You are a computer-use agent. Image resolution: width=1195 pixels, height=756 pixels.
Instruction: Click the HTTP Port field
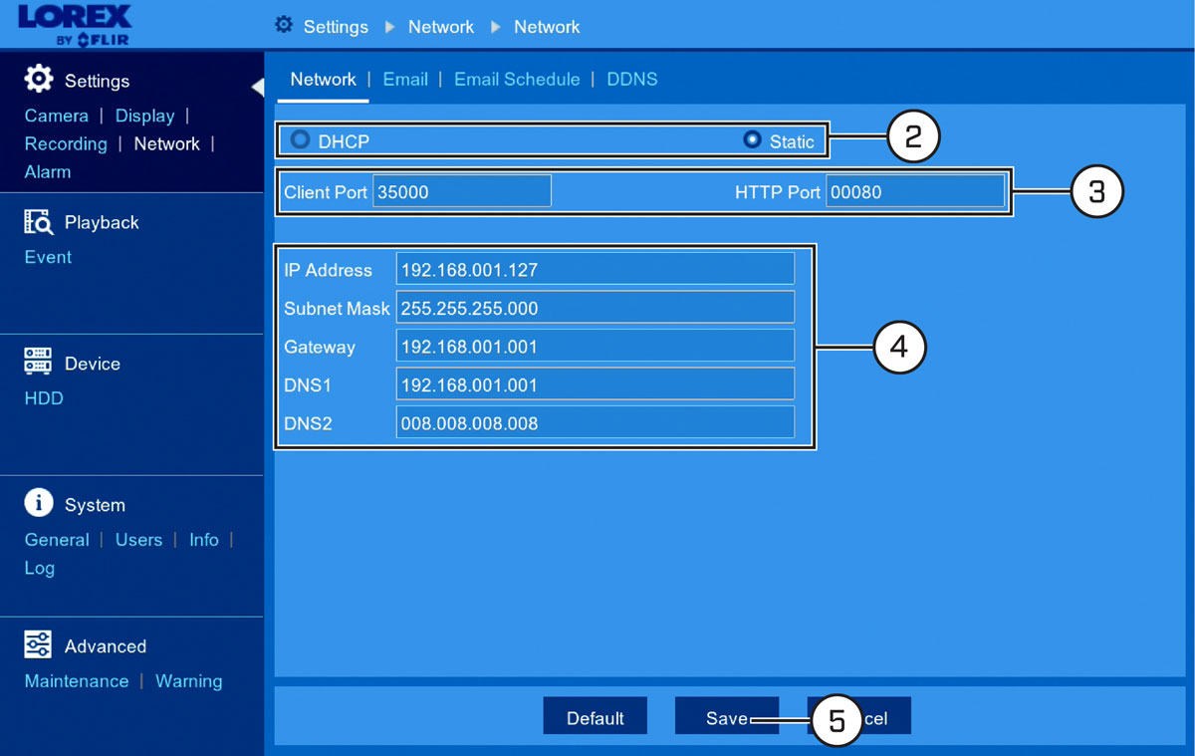(915, 191)
